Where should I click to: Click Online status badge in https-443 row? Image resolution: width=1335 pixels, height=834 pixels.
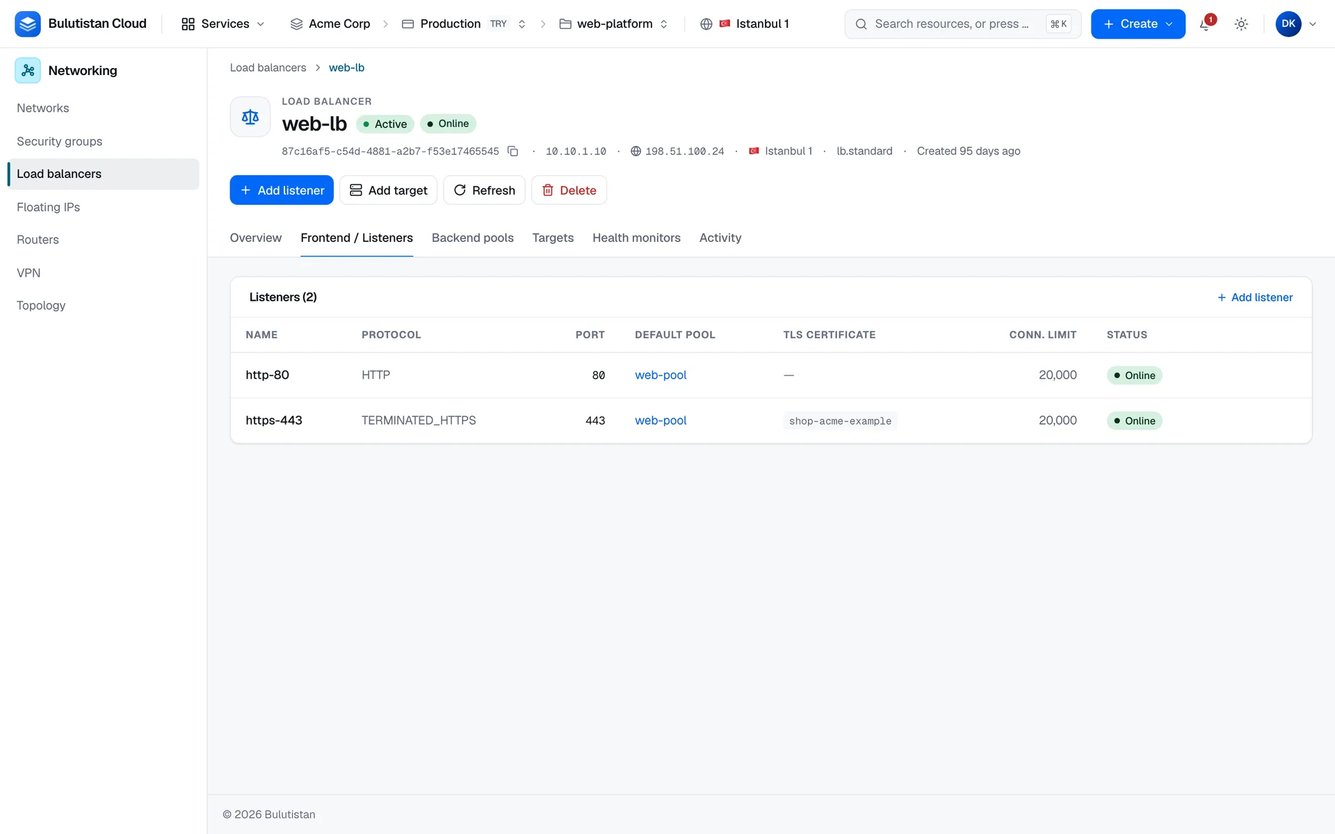pos(1134,420)
